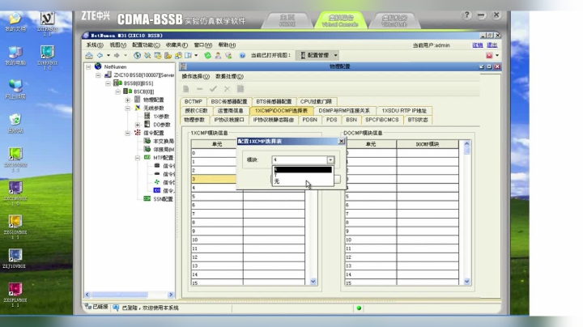Switch to the SPCF\BCMCS tab

pyautogui.click(x=382, y=120)
